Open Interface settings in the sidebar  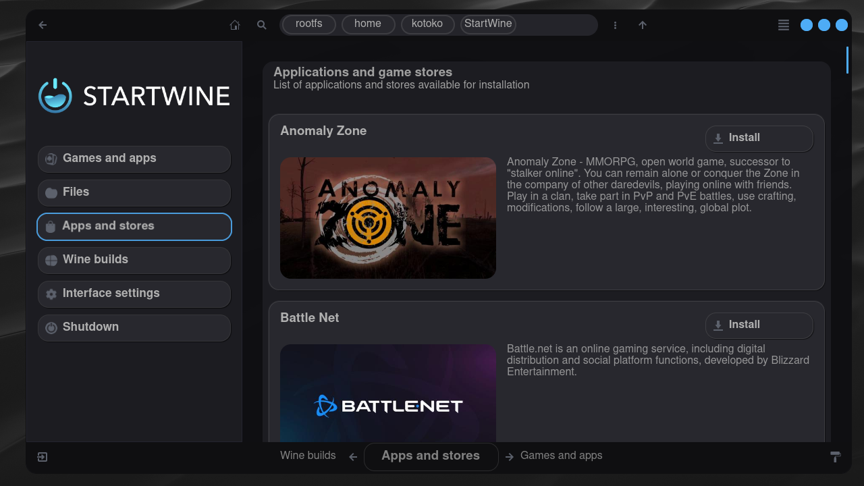(x=134, y=294)
